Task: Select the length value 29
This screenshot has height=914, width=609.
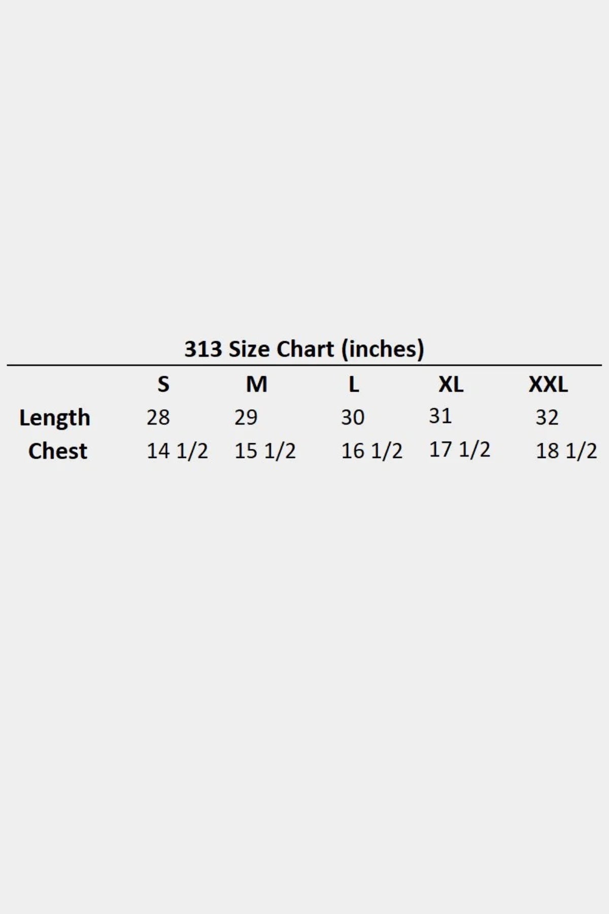Action: [x=246, y=417]
